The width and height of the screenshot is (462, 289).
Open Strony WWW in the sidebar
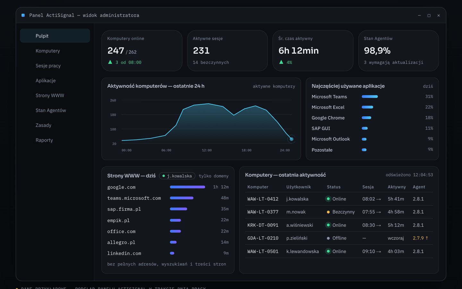(x=55, y=95)
